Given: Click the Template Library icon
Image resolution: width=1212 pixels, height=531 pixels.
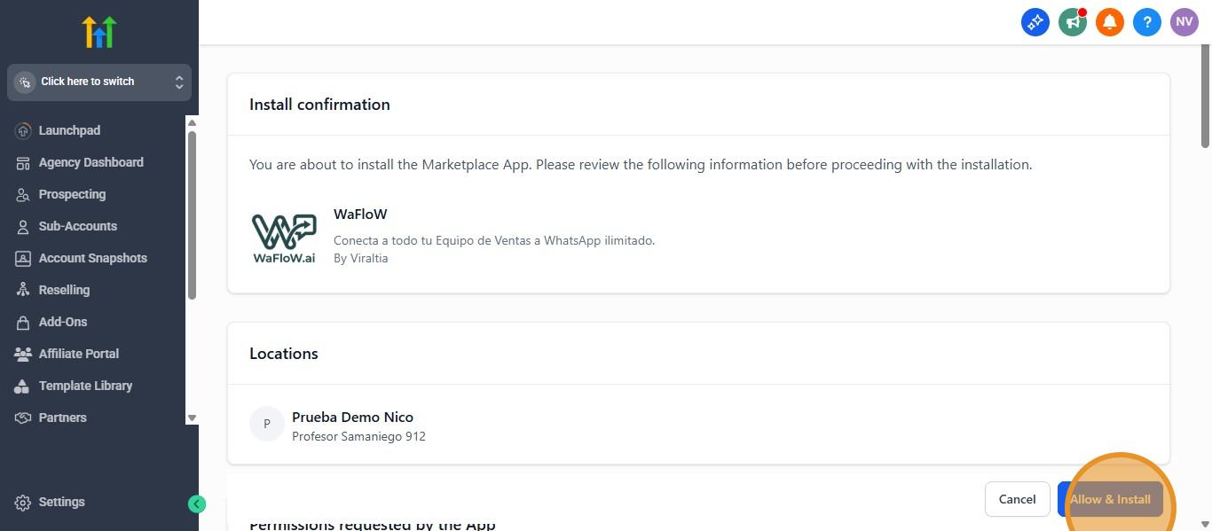Looking at the screenshot, I should click(x=23, y=386).
